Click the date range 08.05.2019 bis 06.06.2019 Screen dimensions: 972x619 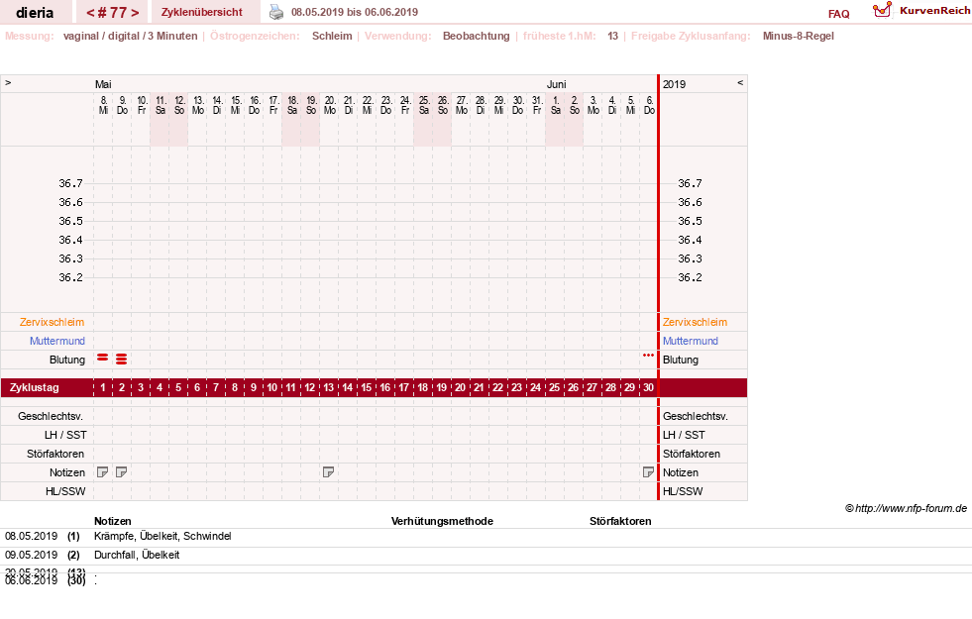coord(355,12)
